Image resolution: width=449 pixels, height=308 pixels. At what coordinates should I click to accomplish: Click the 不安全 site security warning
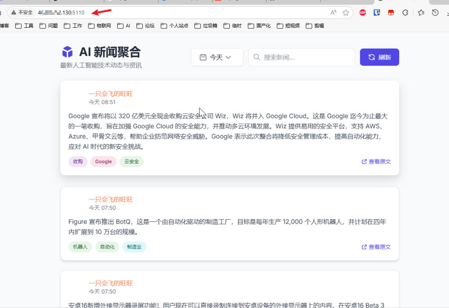[x=22, y=13]
